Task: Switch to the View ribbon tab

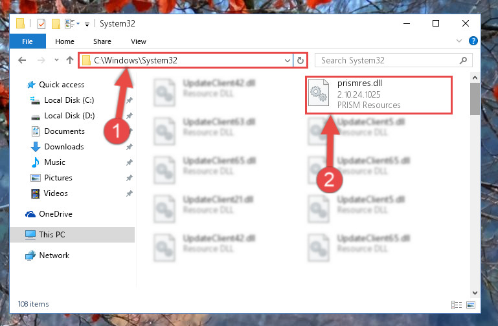Action: [139, 41]
